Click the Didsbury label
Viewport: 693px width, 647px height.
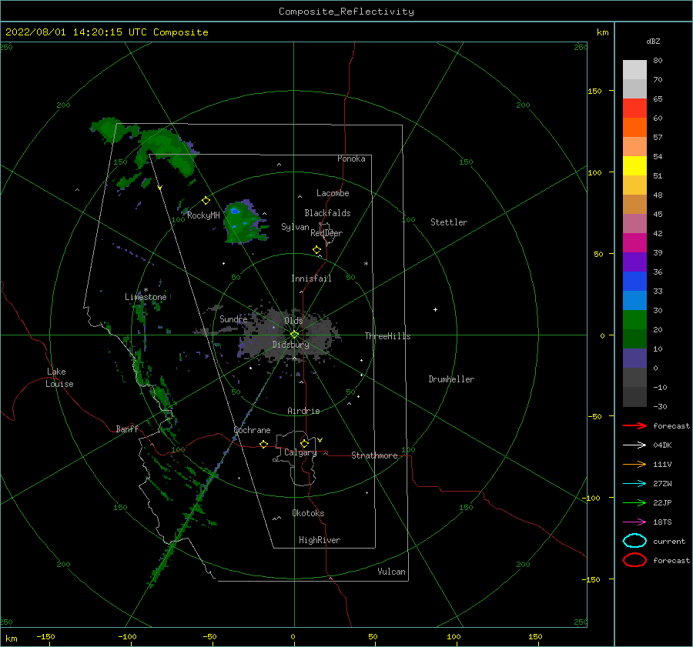290,345
